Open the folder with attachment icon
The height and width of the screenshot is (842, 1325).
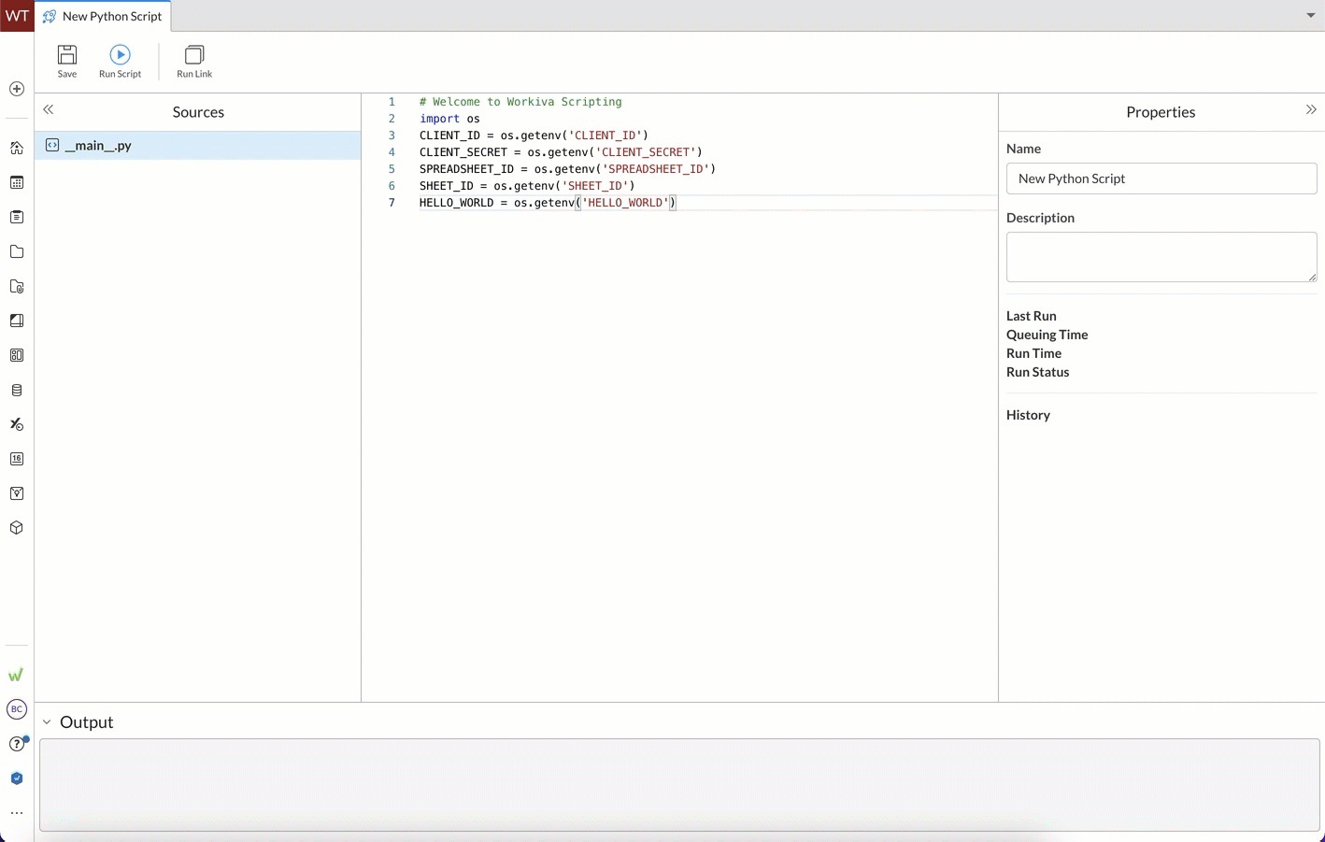click(x=17, y=286)
